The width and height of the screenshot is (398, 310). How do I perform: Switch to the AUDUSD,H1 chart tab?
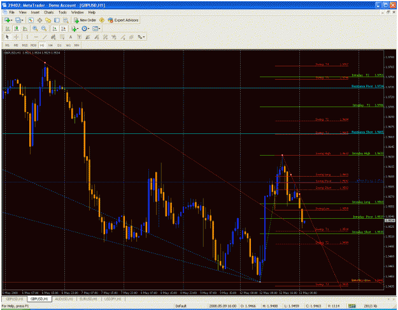pos(64,299)
